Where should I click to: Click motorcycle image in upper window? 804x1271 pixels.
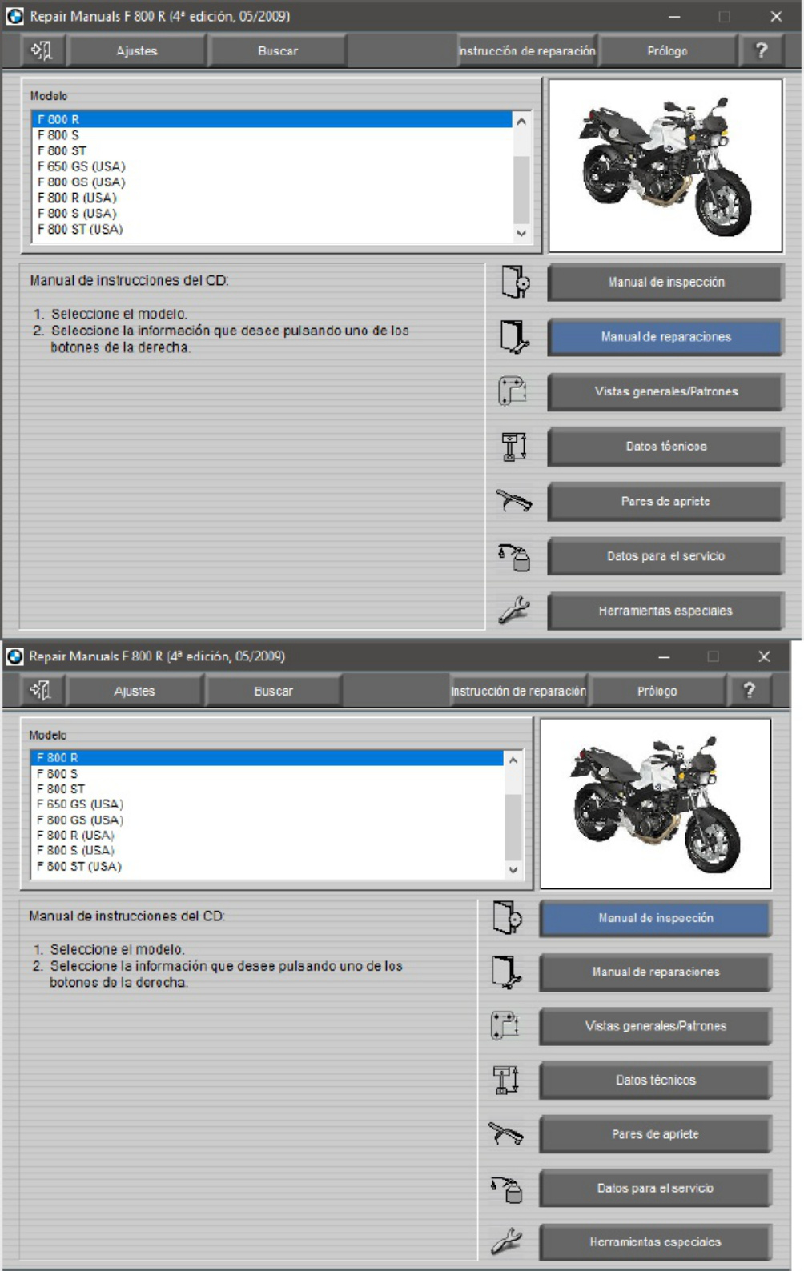[665, 166]
